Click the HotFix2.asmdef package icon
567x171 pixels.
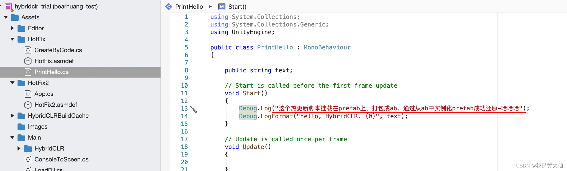click(x=28, y=105)
